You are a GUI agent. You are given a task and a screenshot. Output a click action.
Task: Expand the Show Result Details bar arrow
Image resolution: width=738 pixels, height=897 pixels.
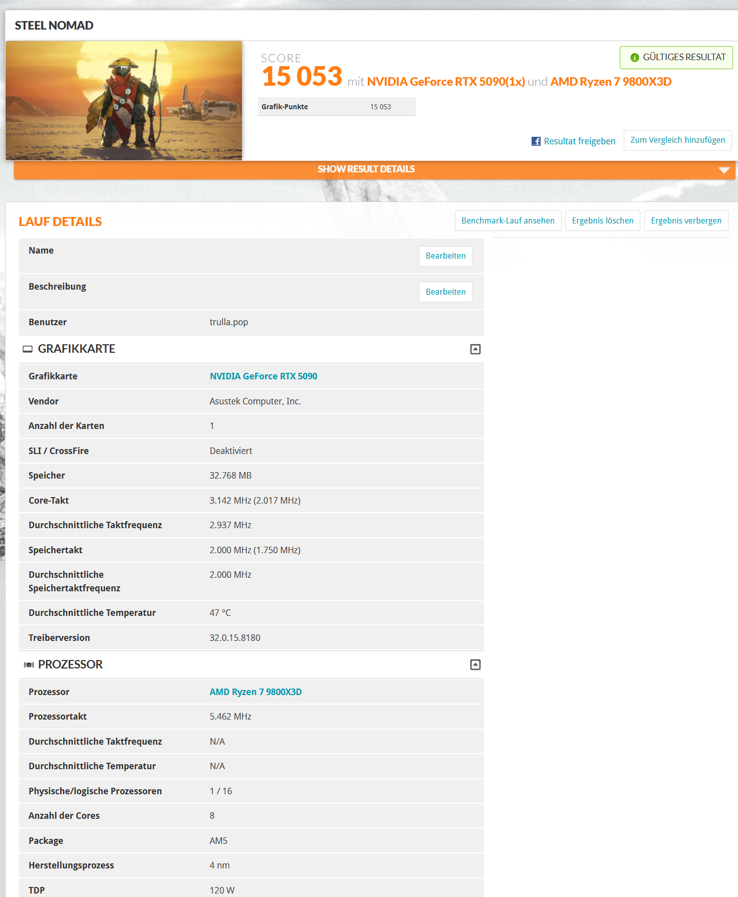click(723, 170)
